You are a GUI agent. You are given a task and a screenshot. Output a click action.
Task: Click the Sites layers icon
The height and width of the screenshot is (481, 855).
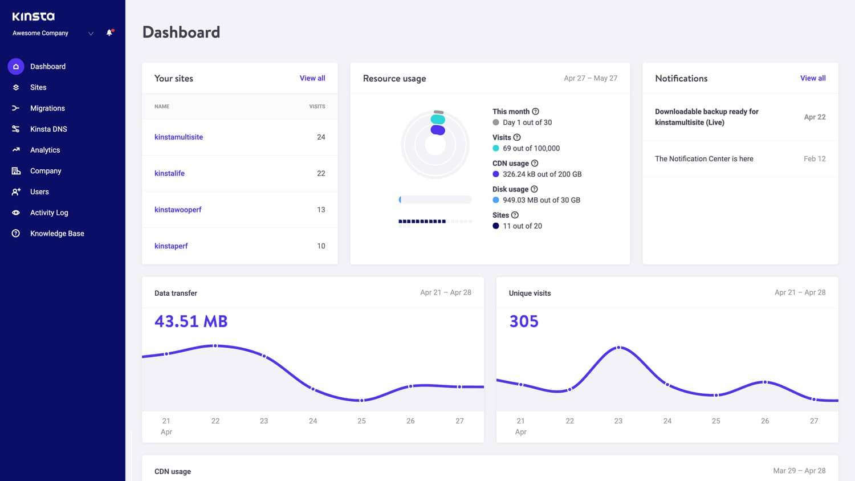16,87
